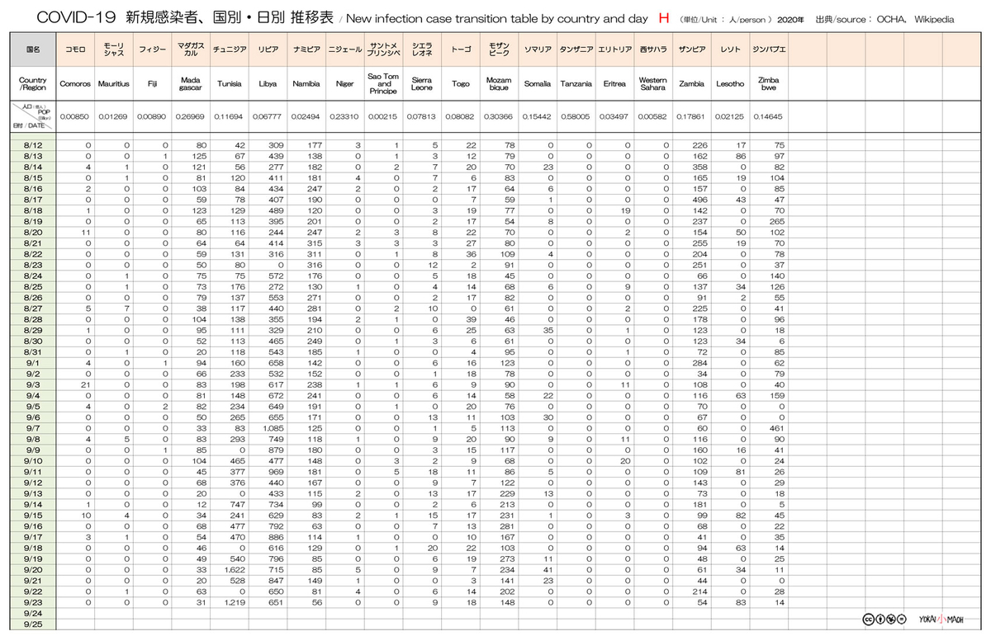Click population value "0.00215" for Sao Tome
The image size is (991, 636).
(383, 117)
